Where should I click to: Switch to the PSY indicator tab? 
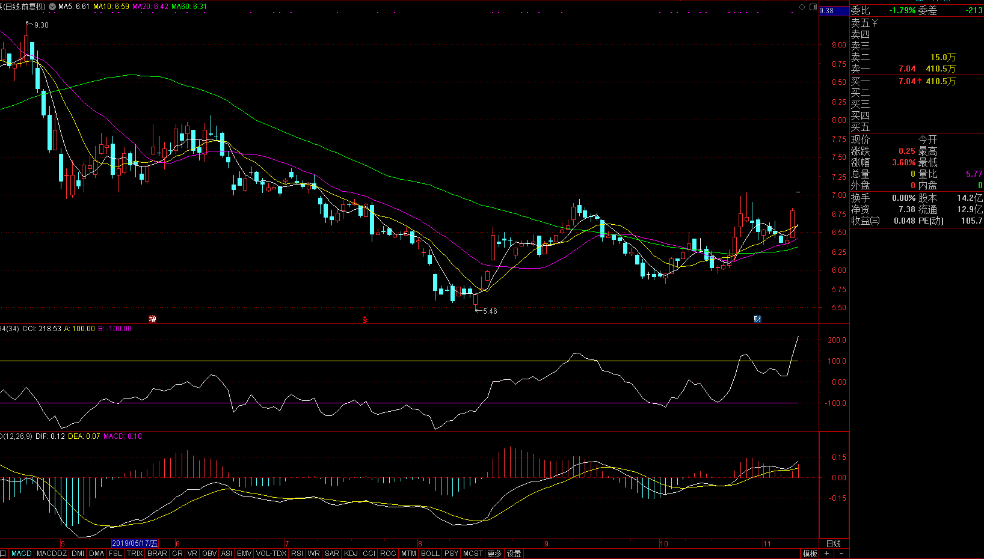(x=451, y=554)
